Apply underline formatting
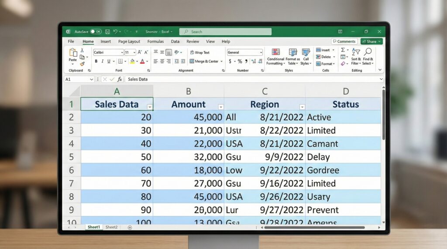Viewport: 447px width, 249px height. coord(109,61)
